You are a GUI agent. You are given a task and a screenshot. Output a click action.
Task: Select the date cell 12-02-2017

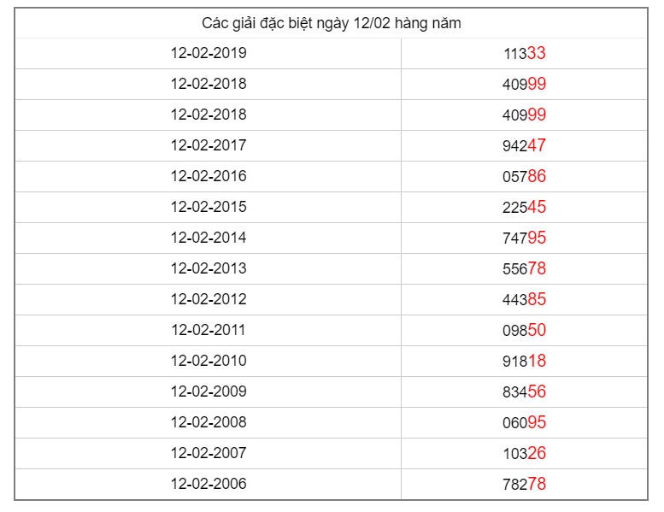coord(209,145)
